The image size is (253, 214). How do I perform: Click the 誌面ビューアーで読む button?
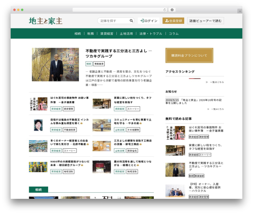[205, 21]
